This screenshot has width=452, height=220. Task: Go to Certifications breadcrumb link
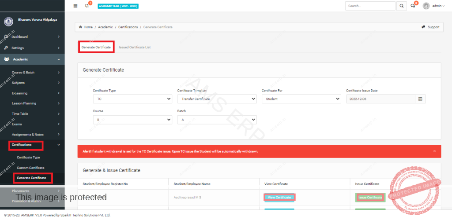[x=128, y=27]
